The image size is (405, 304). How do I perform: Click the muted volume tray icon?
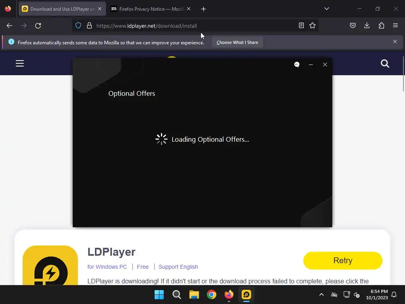(357, 294)
